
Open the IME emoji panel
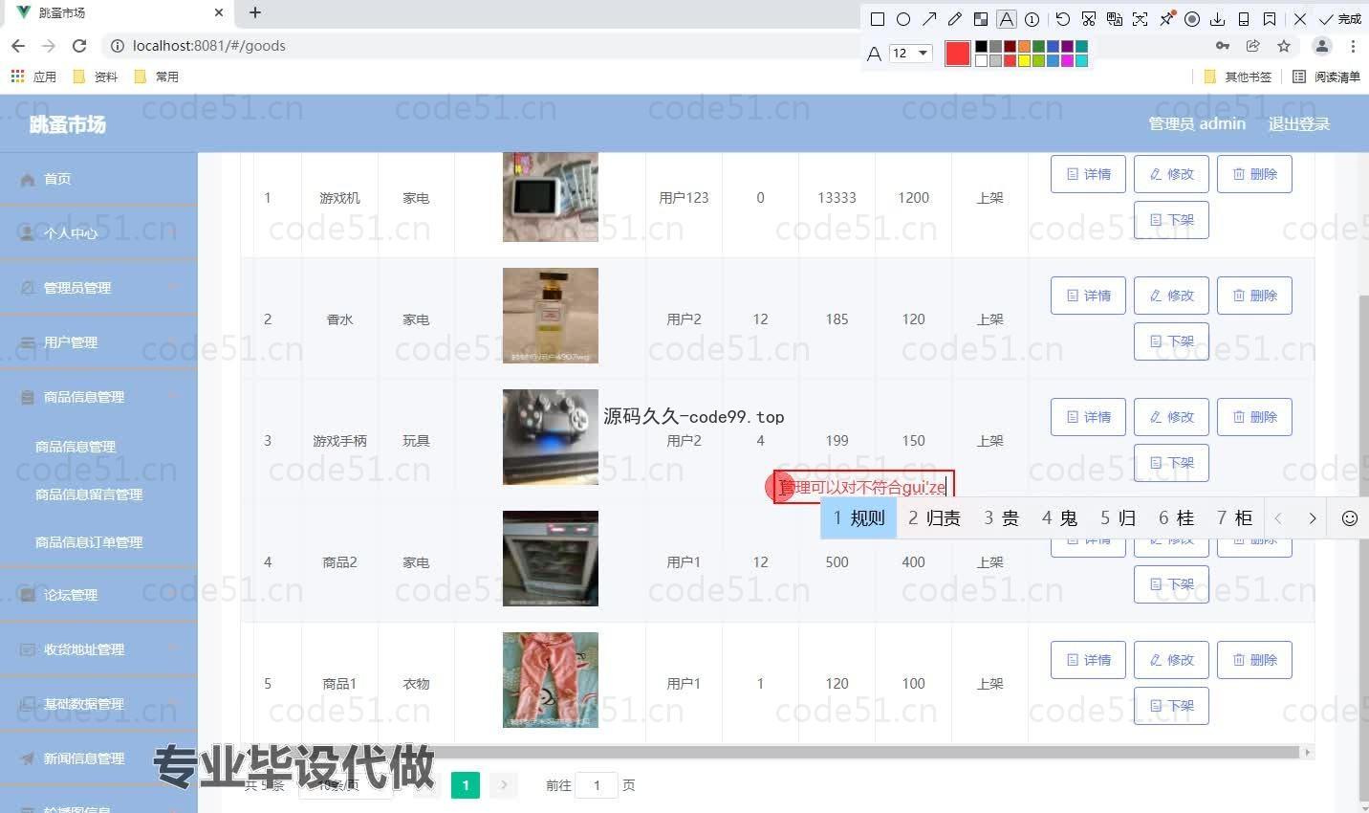[x=1349, y=518]
